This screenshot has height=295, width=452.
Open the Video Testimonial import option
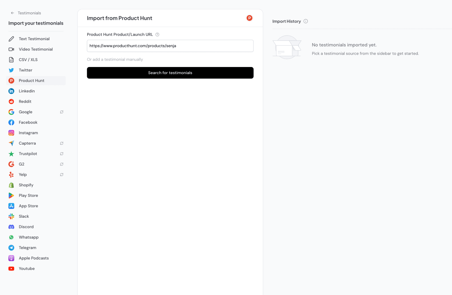(36, 49)
